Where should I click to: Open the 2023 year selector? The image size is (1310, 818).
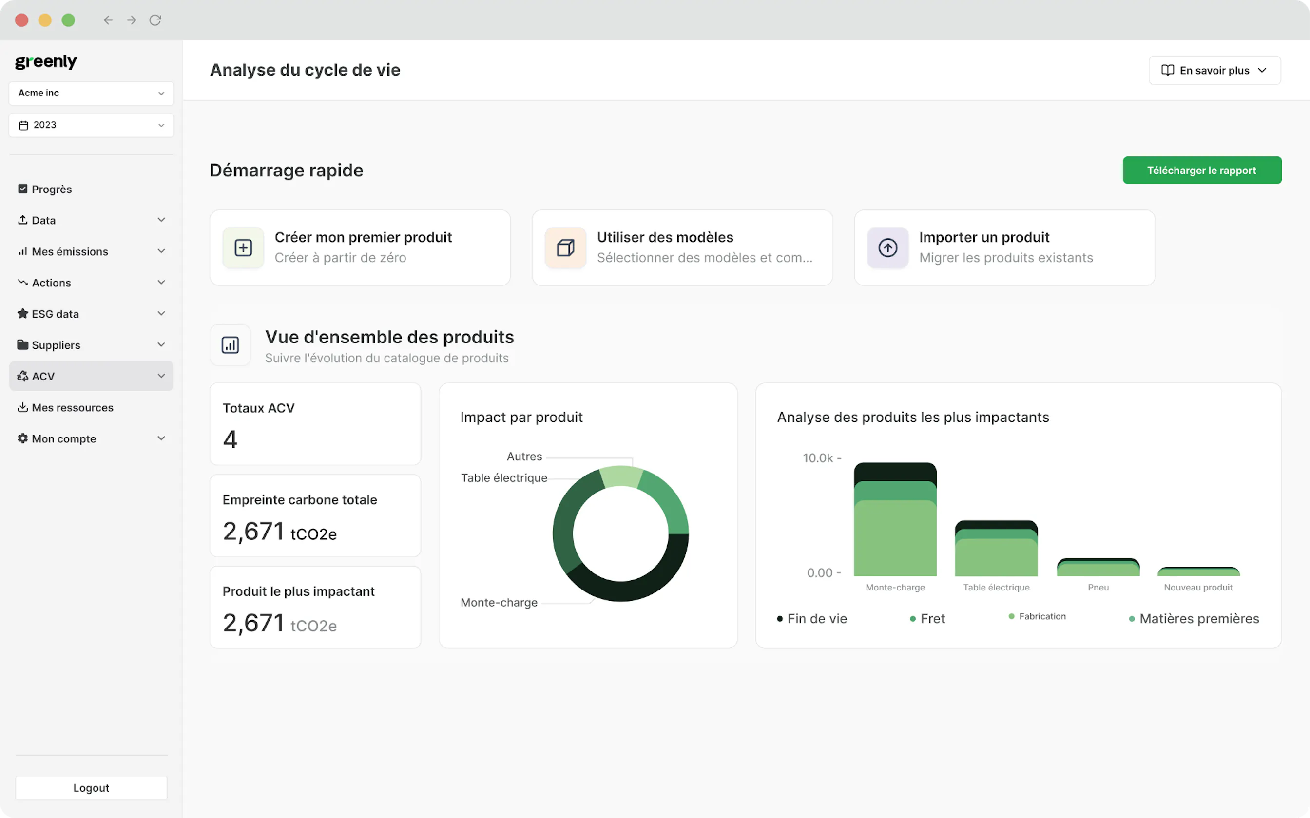coord(92,125)
